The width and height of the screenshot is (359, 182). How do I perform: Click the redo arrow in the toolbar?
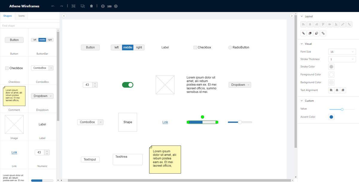point(61,6)
